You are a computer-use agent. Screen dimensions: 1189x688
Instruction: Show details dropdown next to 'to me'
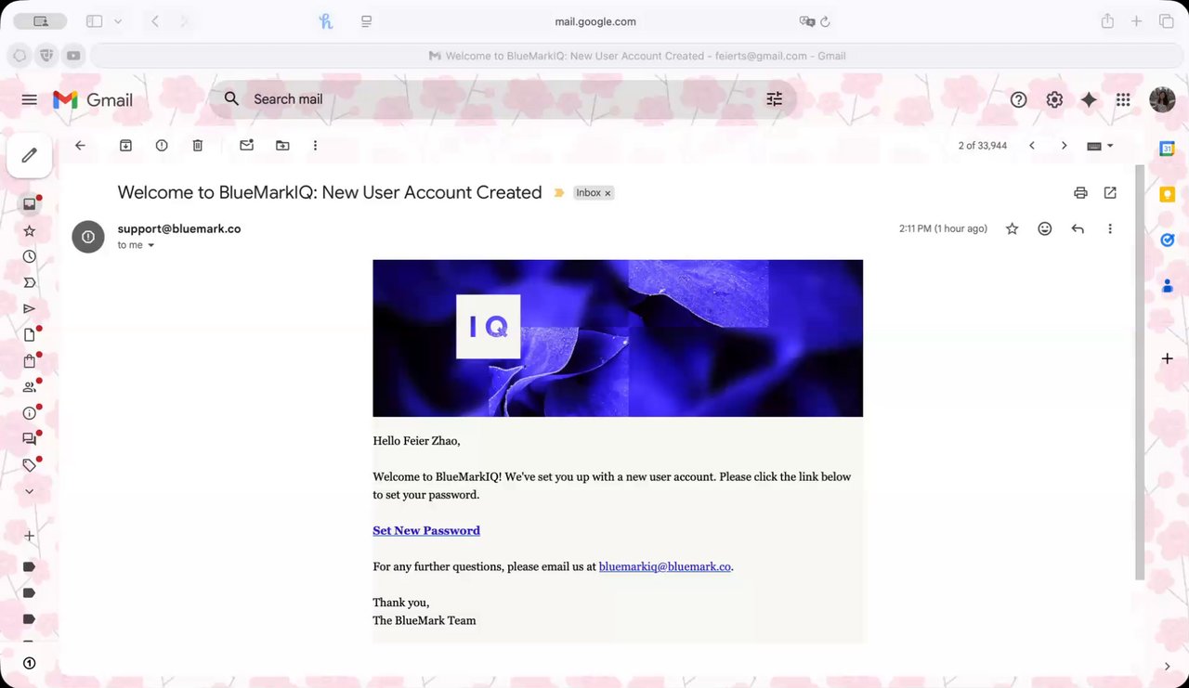click(x=150, y=246)
